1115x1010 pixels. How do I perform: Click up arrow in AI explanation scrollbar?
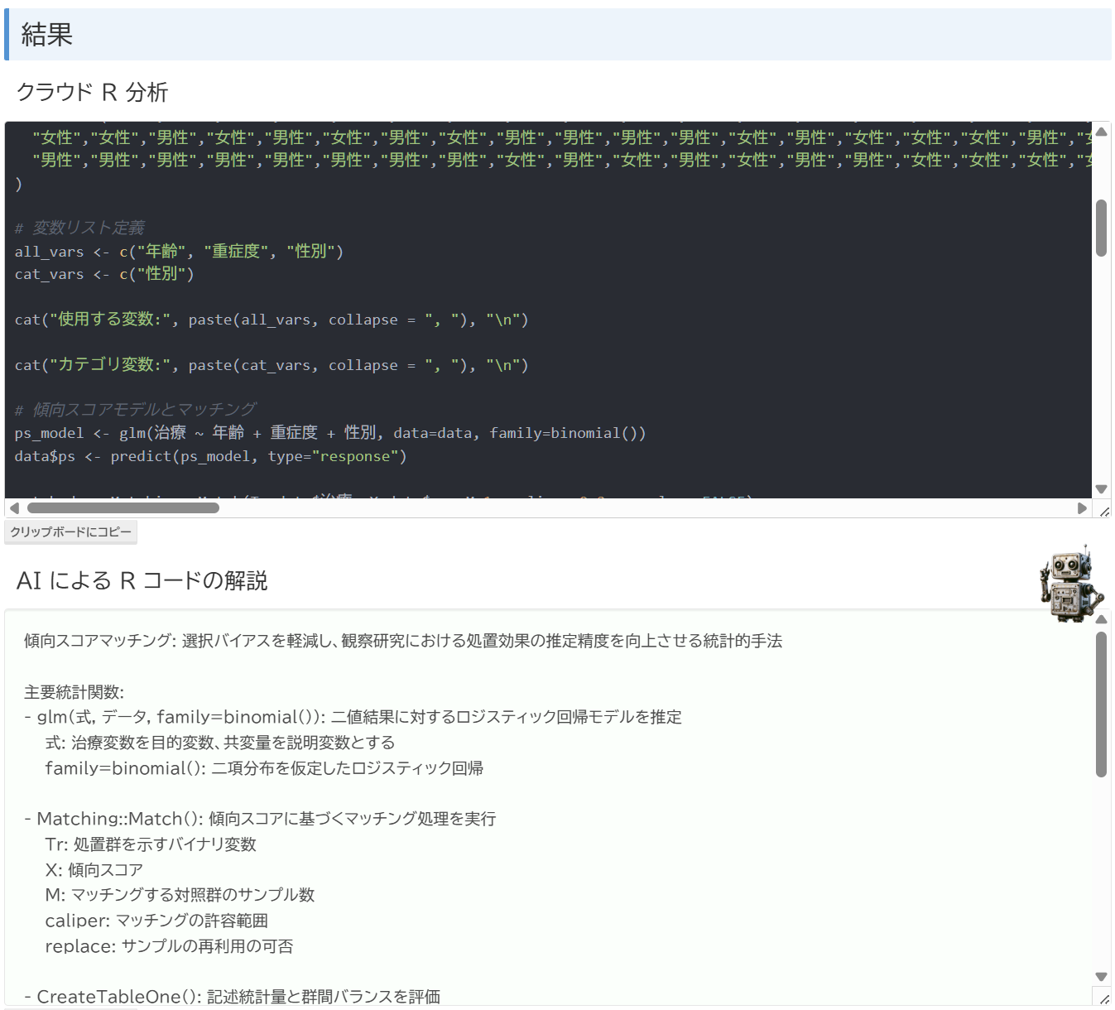click(1101, 619)
